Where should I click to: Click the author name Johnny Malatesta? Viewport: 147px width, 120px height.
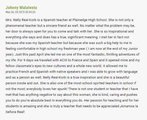pos(21,8)
